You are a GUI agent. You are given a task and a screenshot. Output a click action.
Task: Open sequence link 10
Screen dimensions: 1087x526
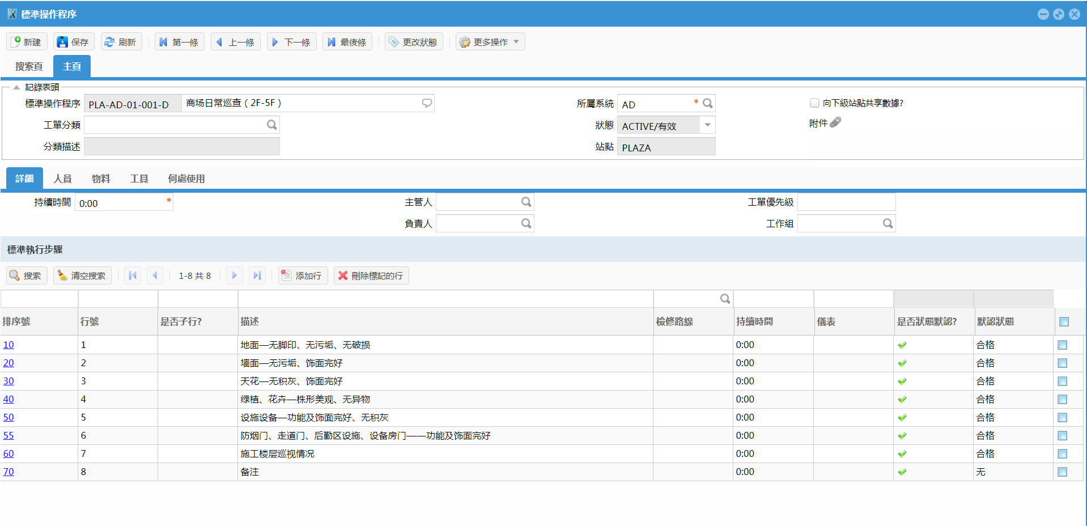point(9,345)
